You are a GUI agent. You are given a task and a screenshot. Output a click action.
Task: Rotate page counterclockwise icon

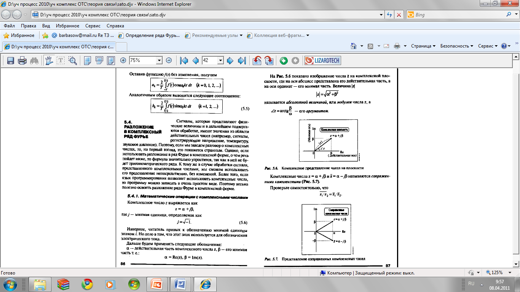tap(257, 60)
